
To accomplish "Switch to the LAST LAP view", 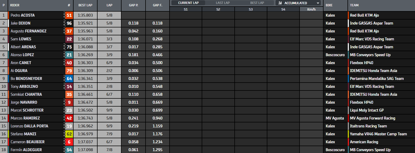I will pyautogui.click(x=223, y=3).
